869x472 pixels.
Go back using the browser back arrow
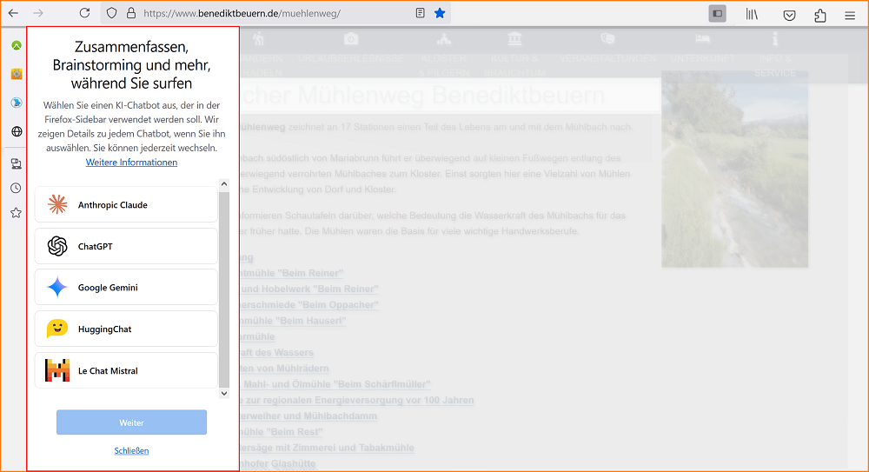pyautogui.click(x=13, y=13)
